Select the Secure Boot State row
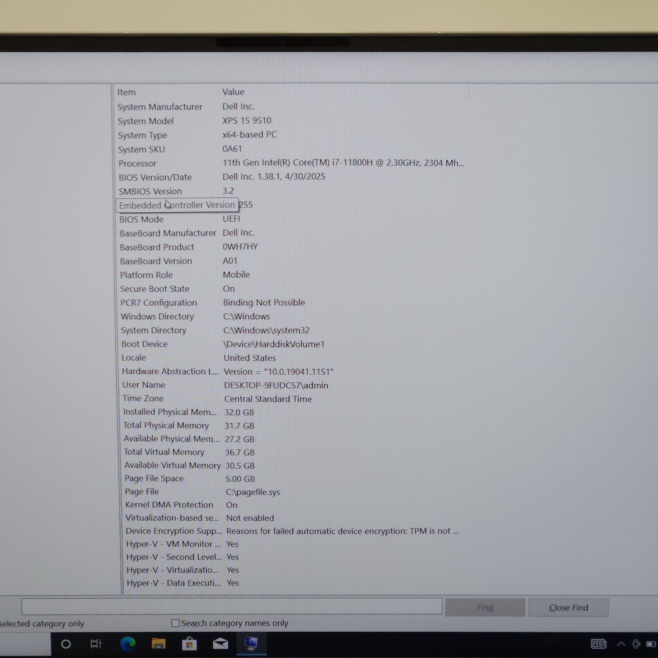Viewport: 658px width, 658px height. tap(155, 289)
